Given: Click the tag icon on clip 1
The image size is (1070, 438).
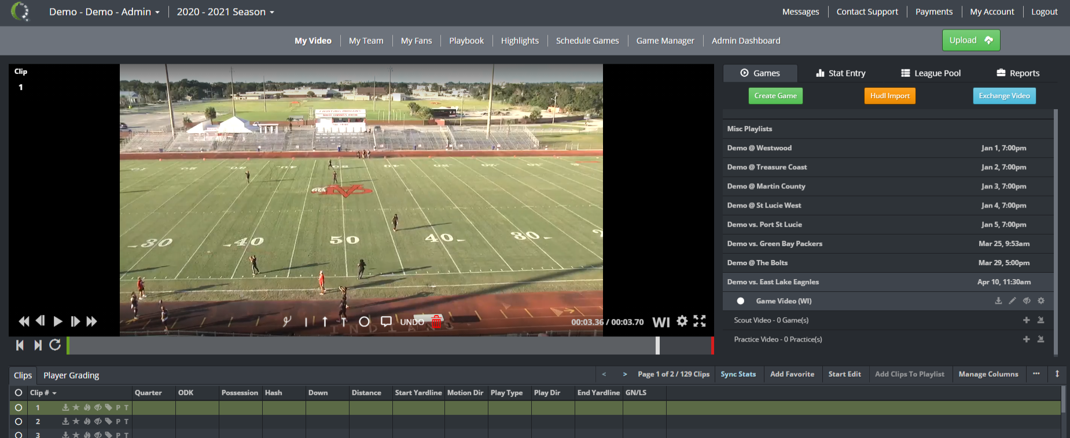Looking at the screenshot, I should (x=108, y=407).
